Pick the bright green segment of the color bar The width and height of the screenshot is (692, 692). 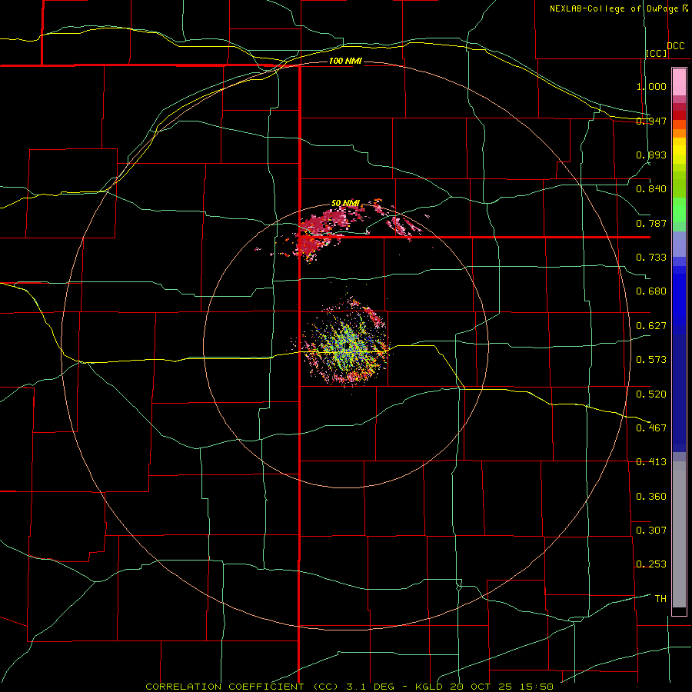click(x=679, y=210)
